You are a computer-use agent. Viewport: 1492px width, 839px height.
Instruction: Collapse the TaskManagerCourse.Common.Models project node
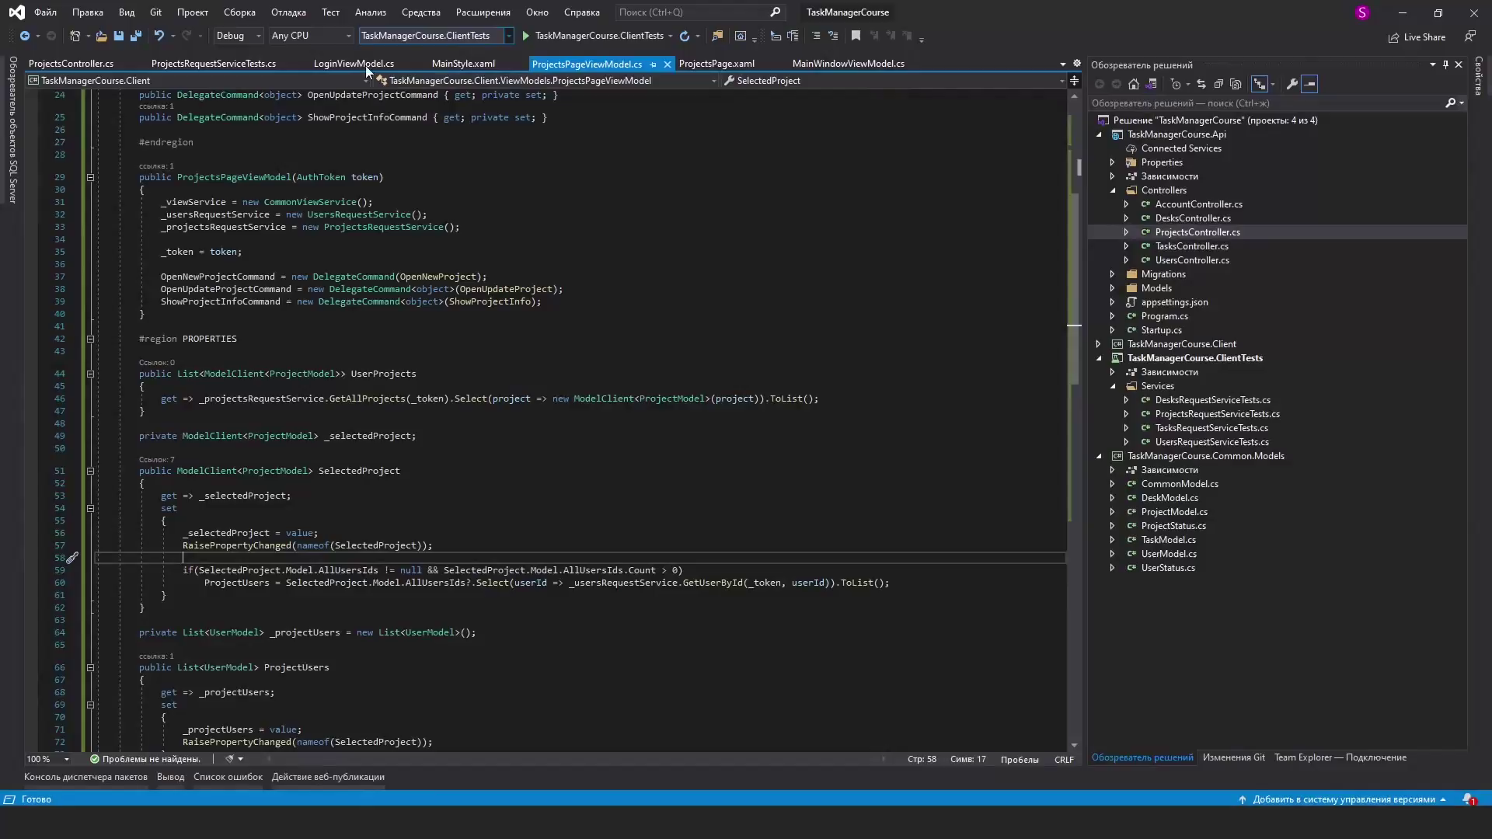(1098, 456)
